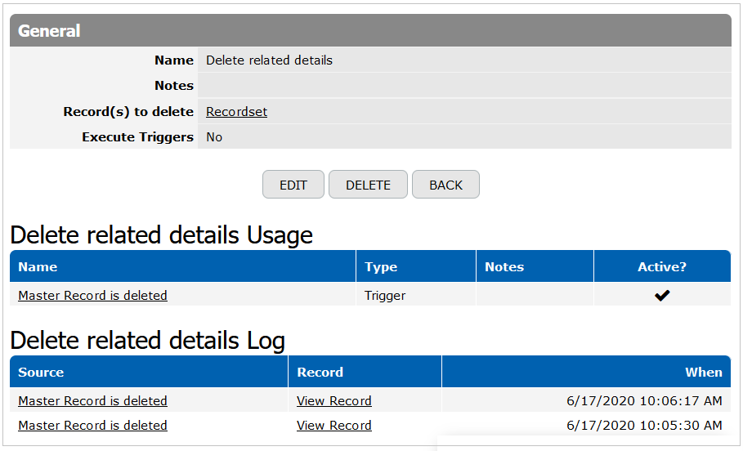Click the Delete related details Usage heading
The height and width of the screenshot is (451, 743).
pos(162,235)
